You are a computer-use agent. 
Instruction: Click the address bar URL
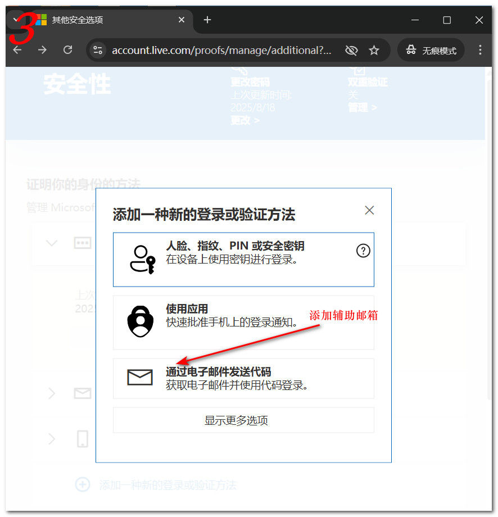221,50
